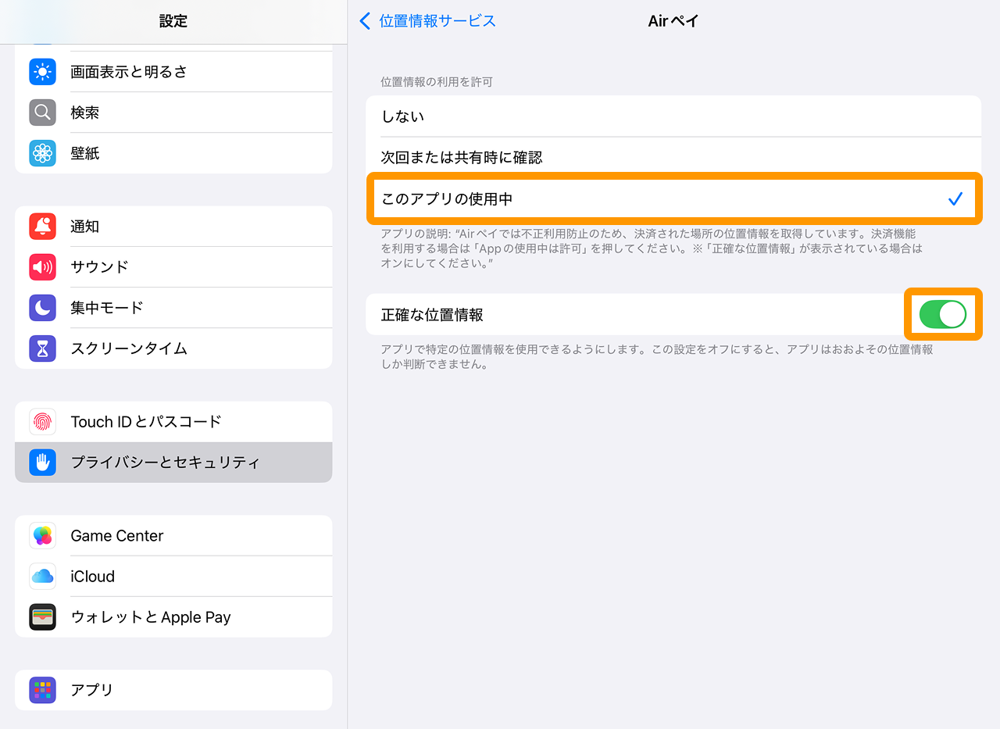Viewport: 1000px width, 729px height.
Task: Tap the Airペイ page title
Action: [673, 21]
